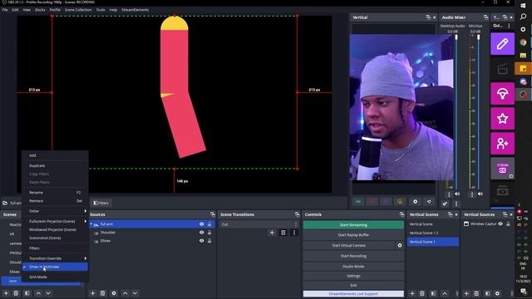The height and width of the screenshot is (299, 532).
Task: Toggle visibility of the Shoulder source
Action: pyautogui.click(x=201, y=233)
